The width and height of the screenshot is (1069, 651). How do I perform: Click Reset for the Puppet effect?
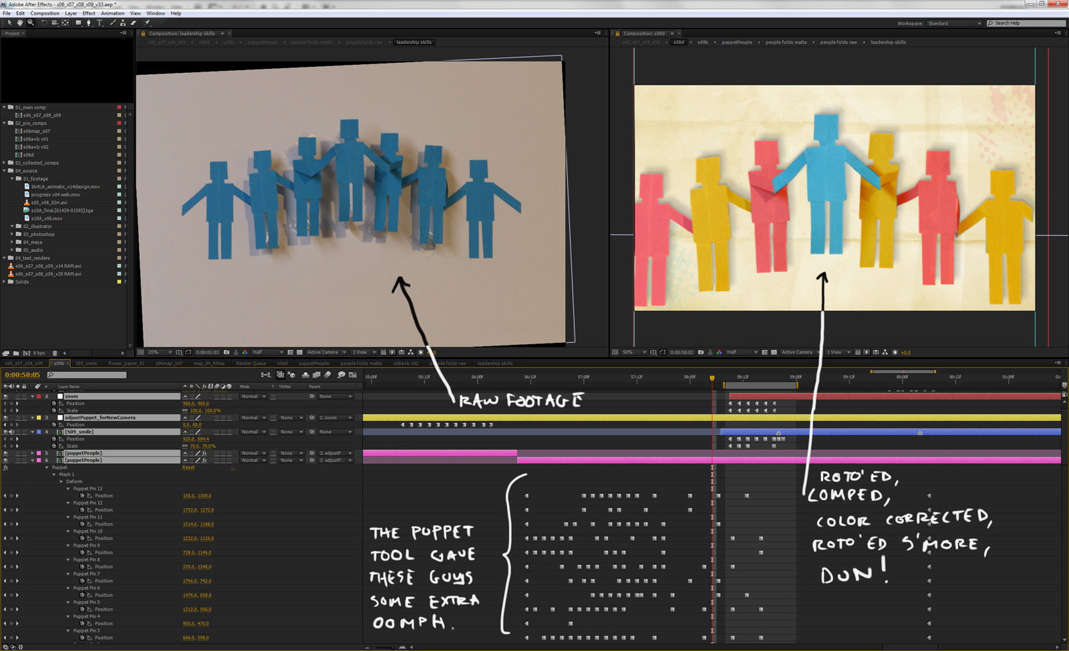(x=188, y=468)
